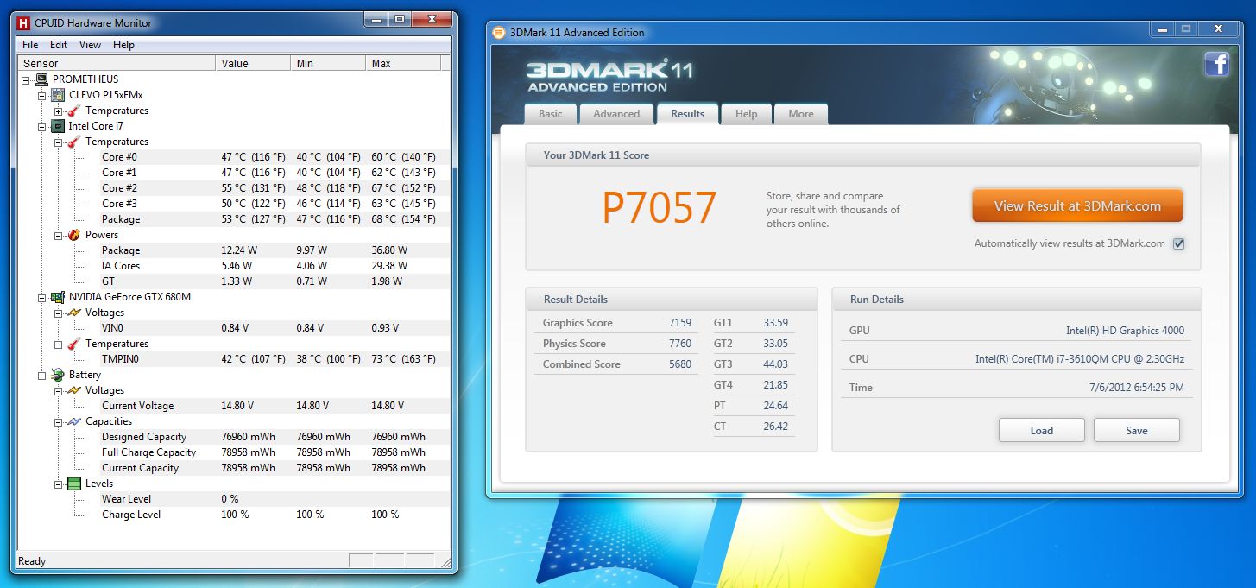The height and width of the screenshot is (588, 1256).
Task: Select the IA Cores power row
Action: 234,266
